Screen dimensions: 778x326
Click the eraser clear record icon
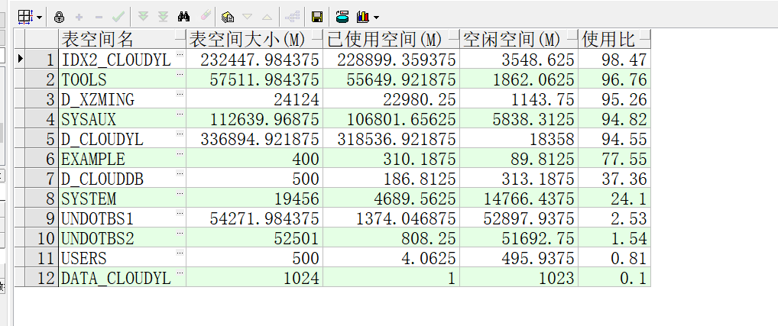coord(205,16)
